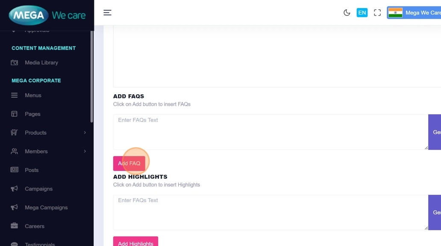This screenshot has height=246, width=441.
Task: Click the Careers briefcase icon
Action: 15,226
